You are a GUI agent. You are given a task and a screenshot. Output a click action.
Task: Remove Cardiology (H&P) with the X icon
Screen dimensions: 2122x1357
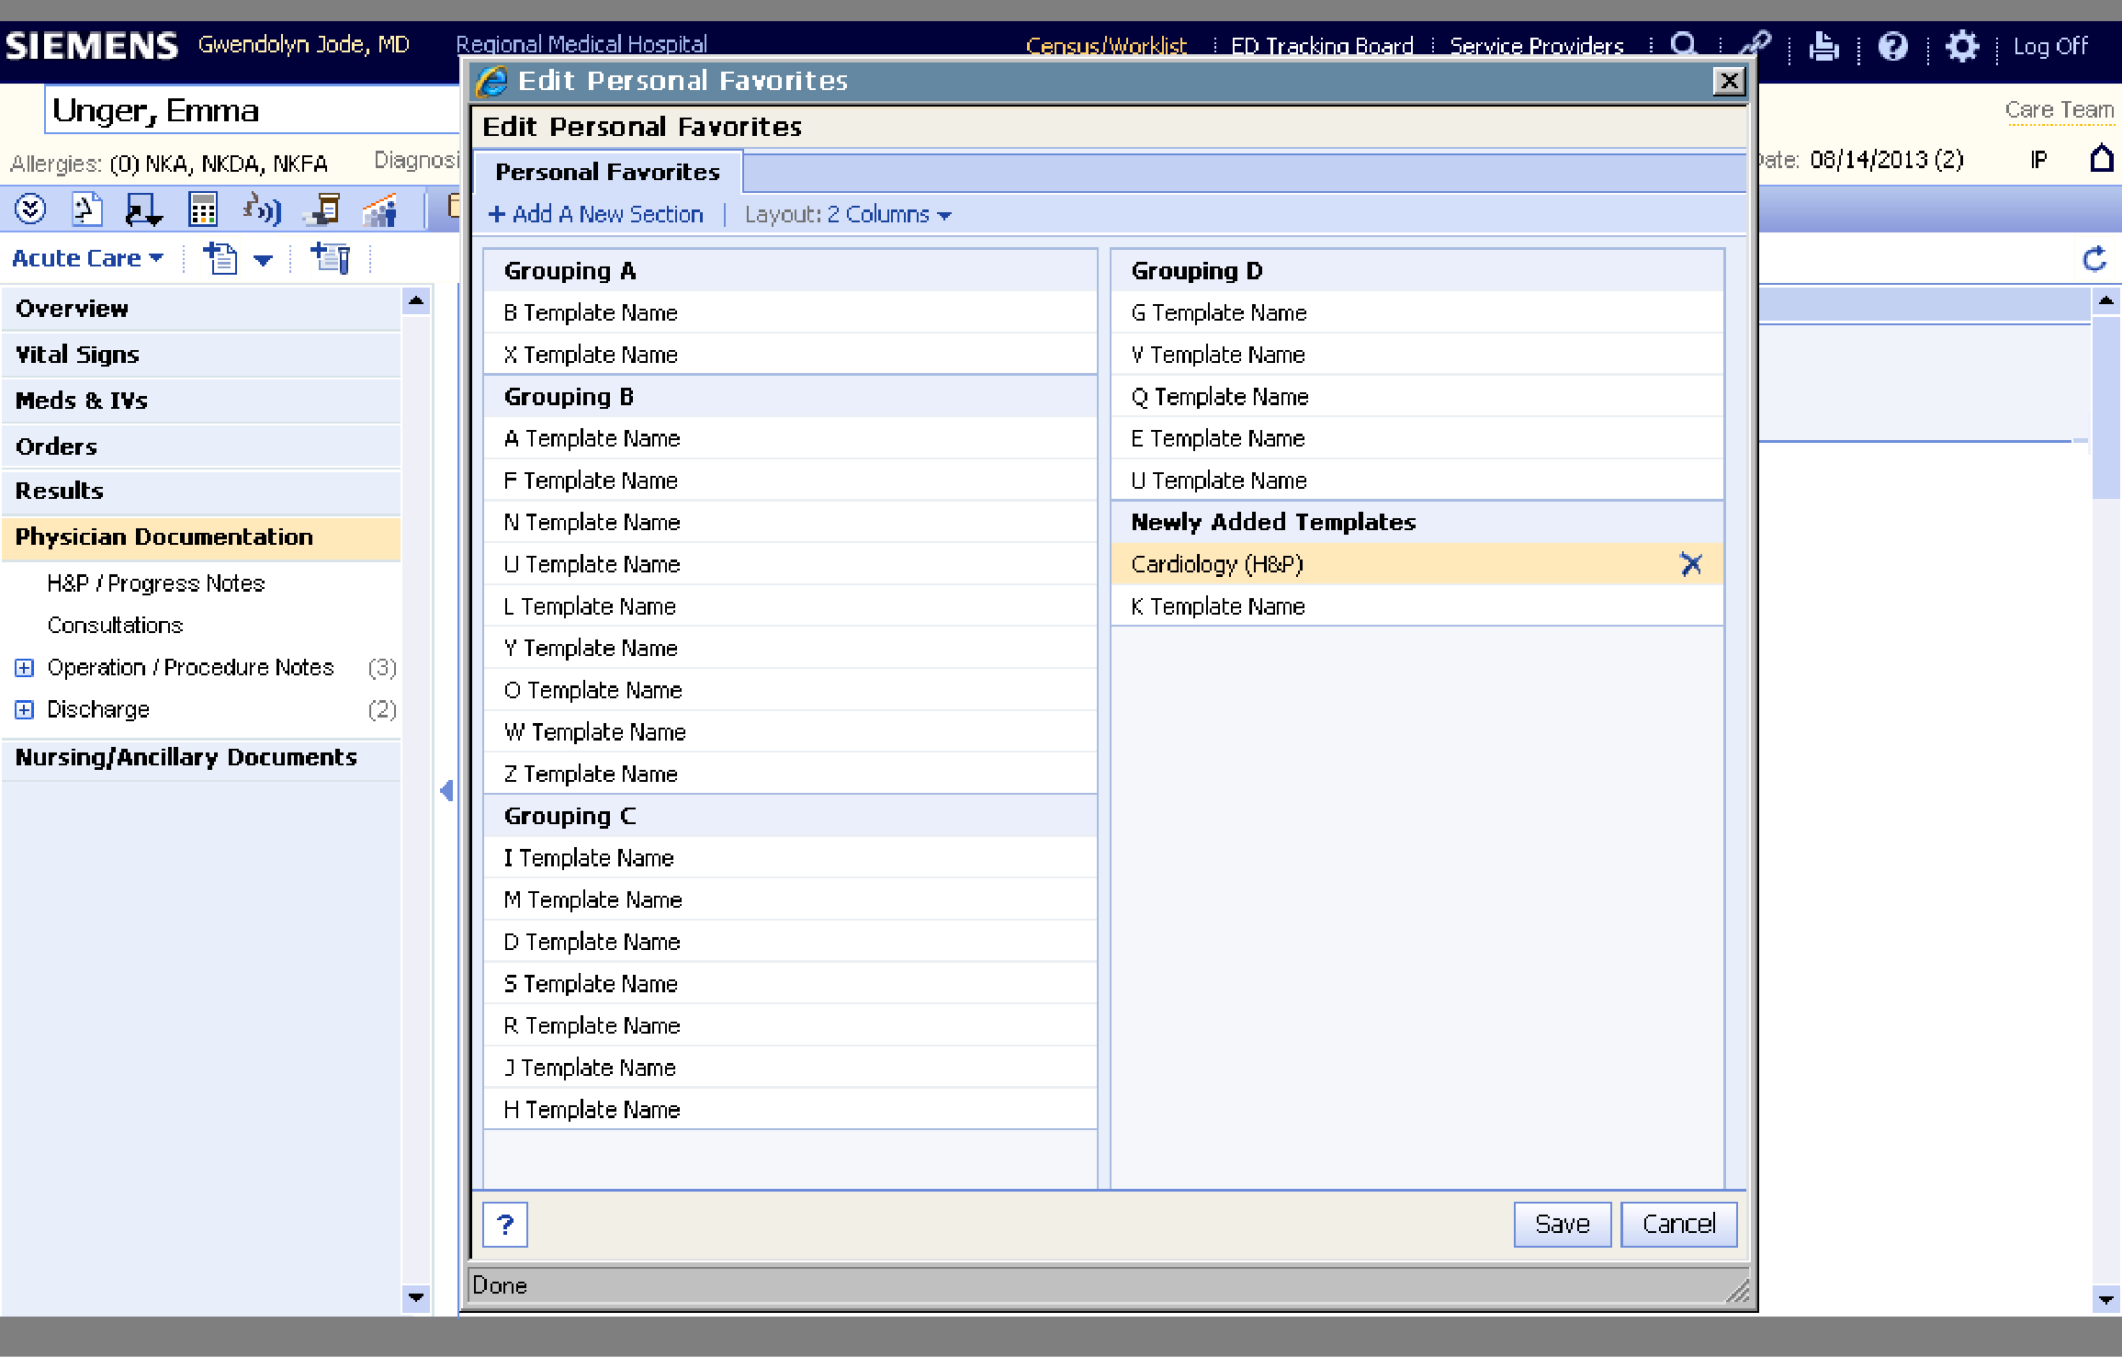pyautogui.click(x=1690, y=564)
